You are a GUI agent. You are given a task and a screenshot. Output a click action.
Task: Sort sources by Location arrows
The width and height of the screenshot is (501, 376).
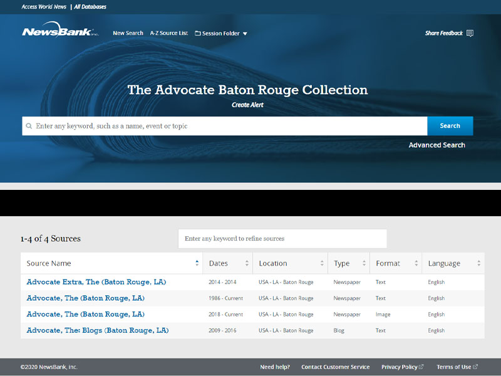click(322, 263)
